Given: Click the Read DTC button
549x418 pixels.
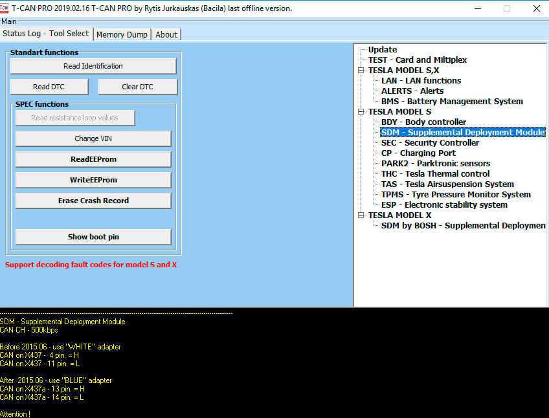Looking at the screenshot, I should tap(49, 87).
